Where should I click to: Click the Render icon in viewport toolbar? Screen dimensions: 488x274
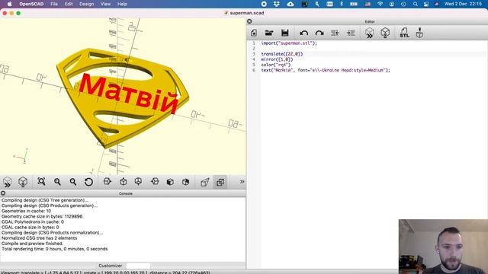click(x=23, y=182)
